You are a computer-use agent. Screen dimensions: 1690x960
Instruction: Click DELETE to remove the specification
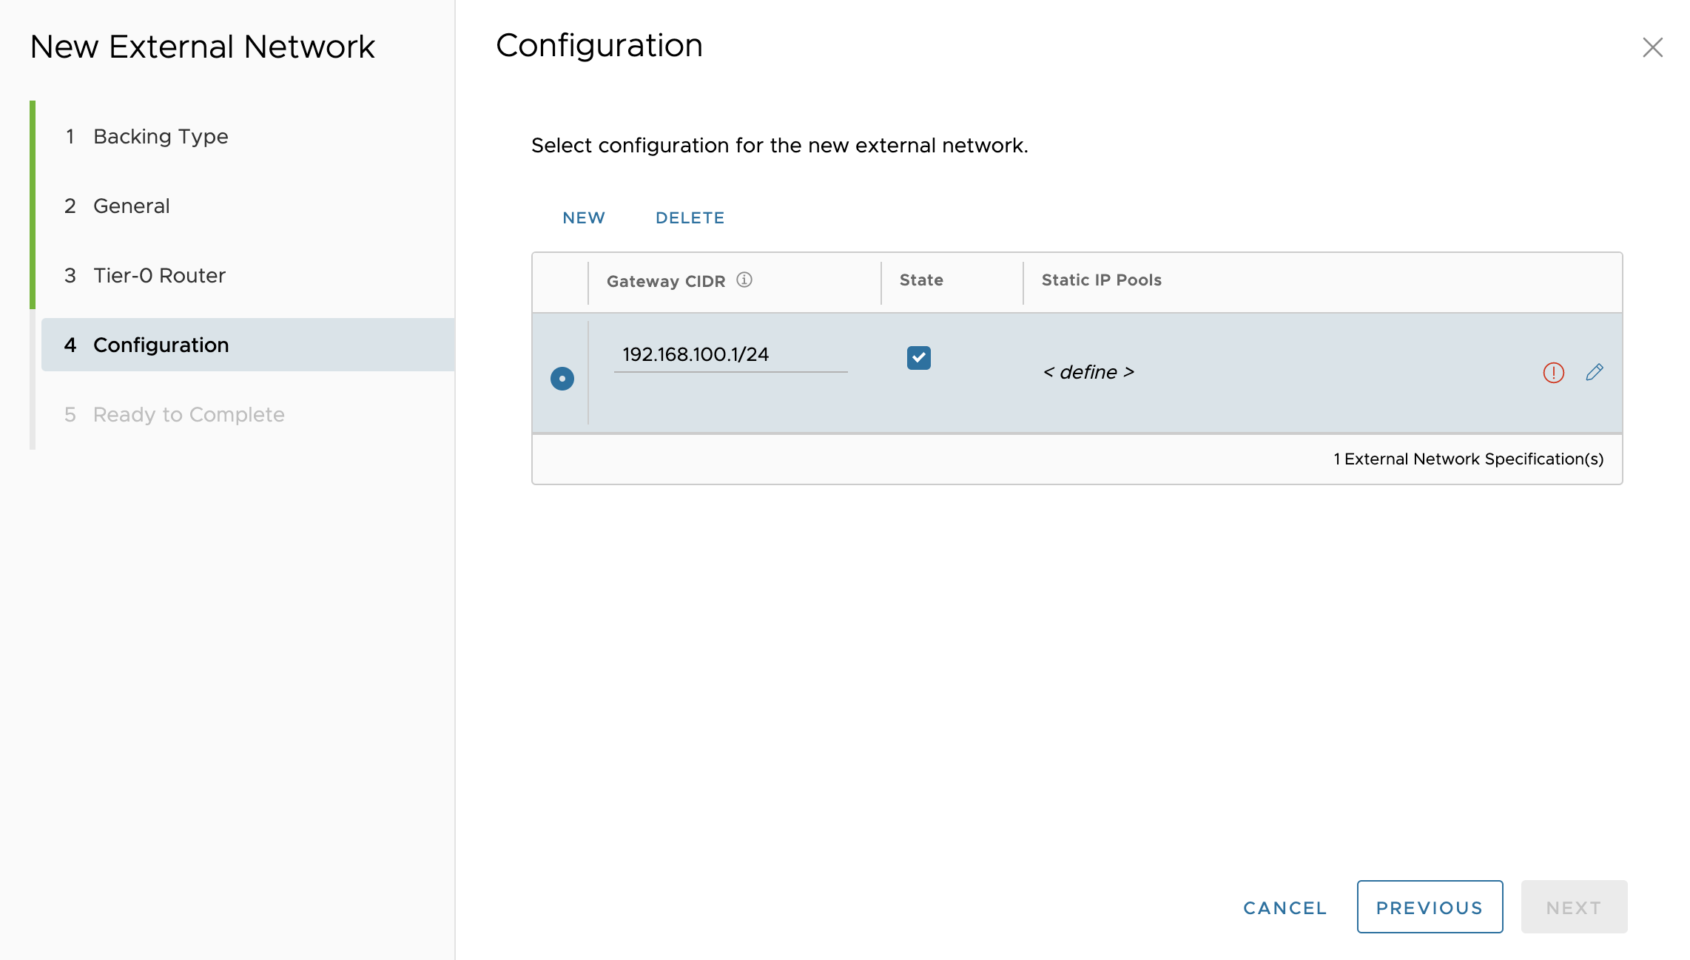pyautogui.click(x=690, y=217)
